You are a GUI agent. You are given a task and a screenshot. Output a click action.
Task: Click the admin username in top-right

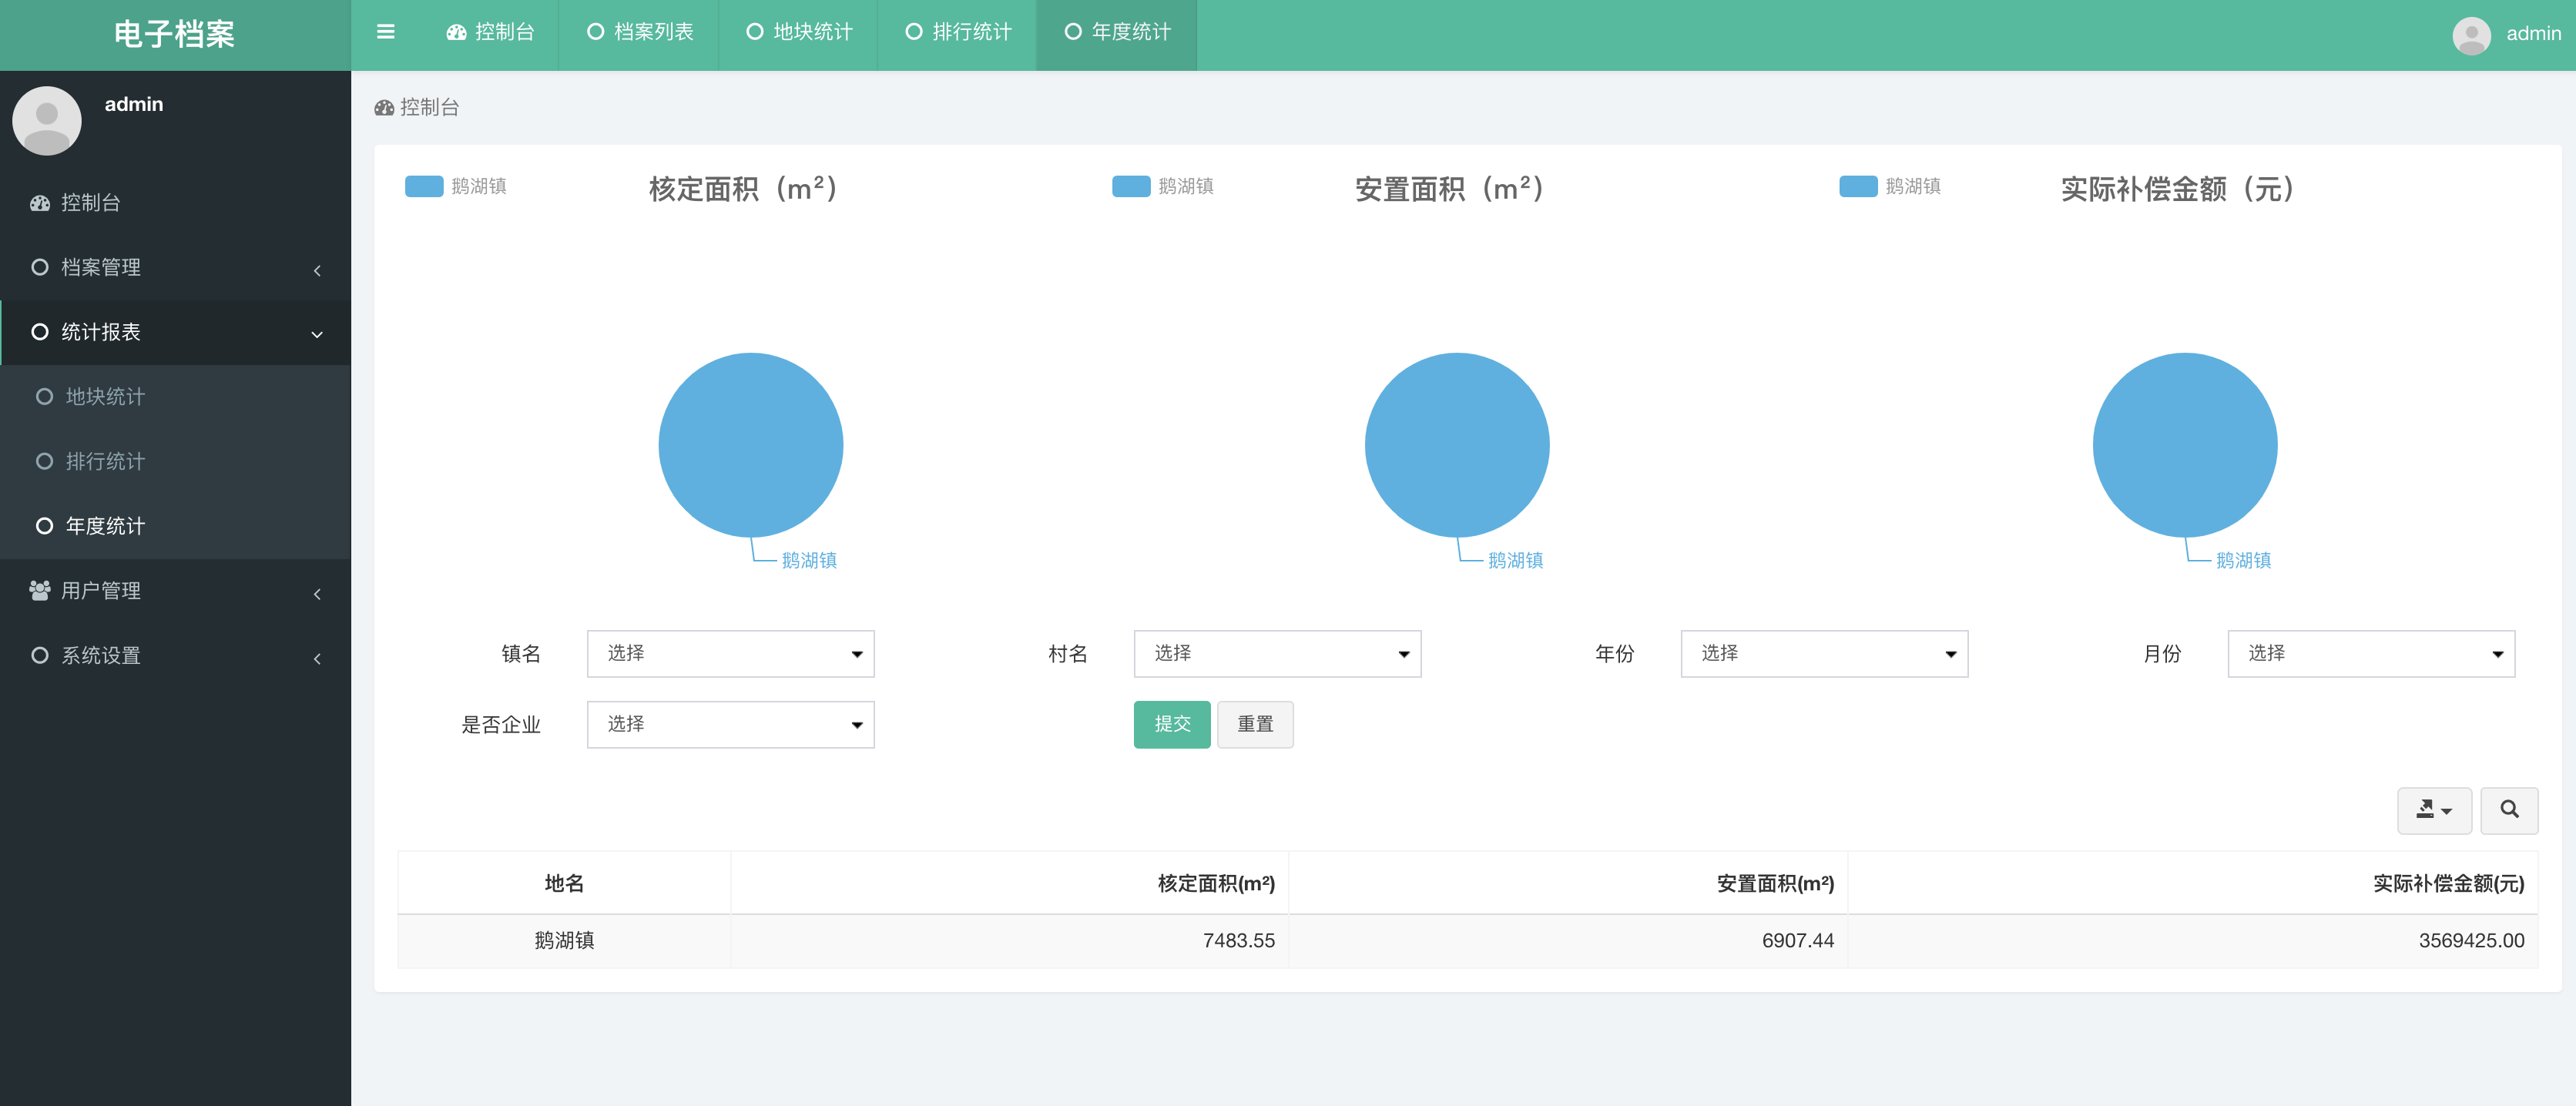2533,34
